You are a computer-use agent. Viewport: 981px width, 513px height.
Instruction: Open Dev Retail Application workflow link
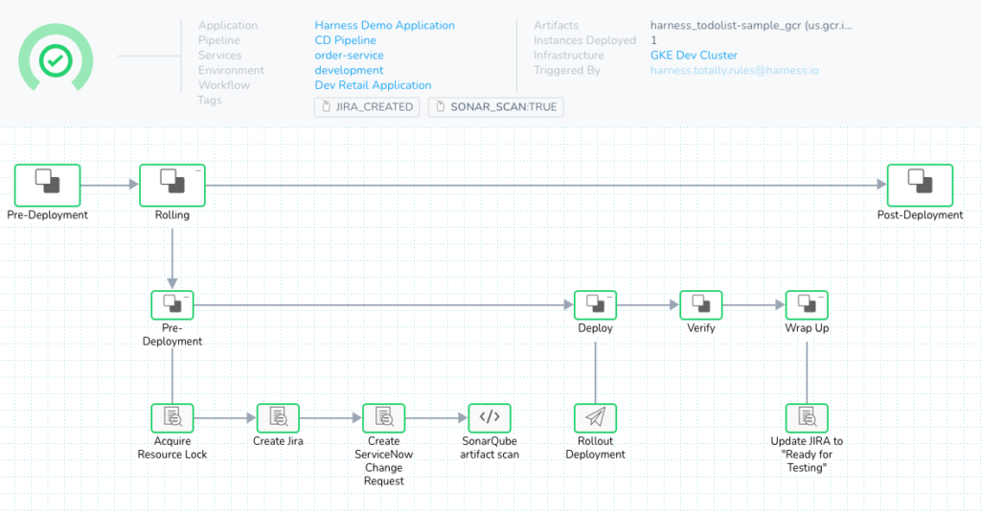(373, 85)
